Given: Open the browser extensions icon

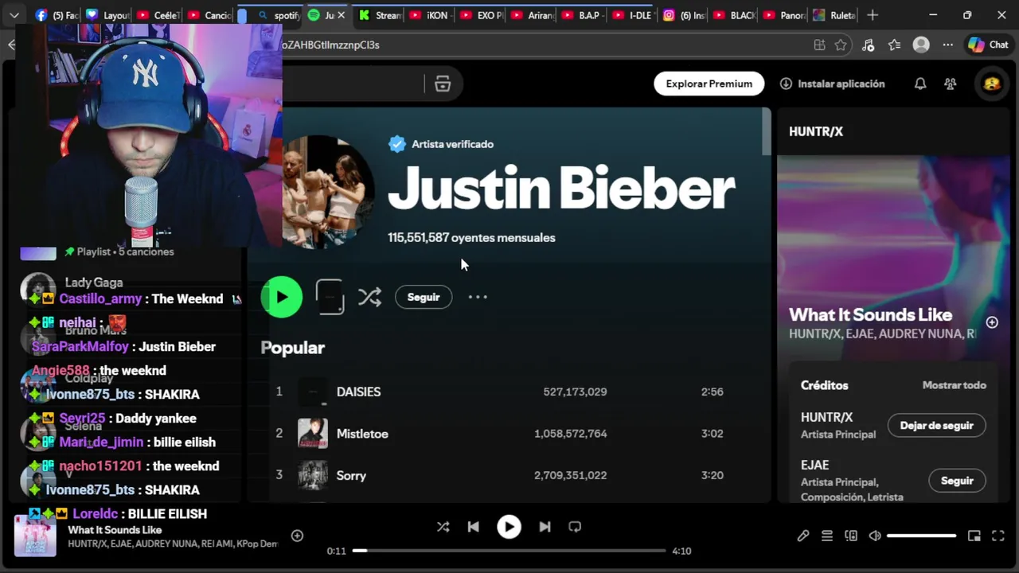Looking at the screenshot, I should [x=869, y=45].
